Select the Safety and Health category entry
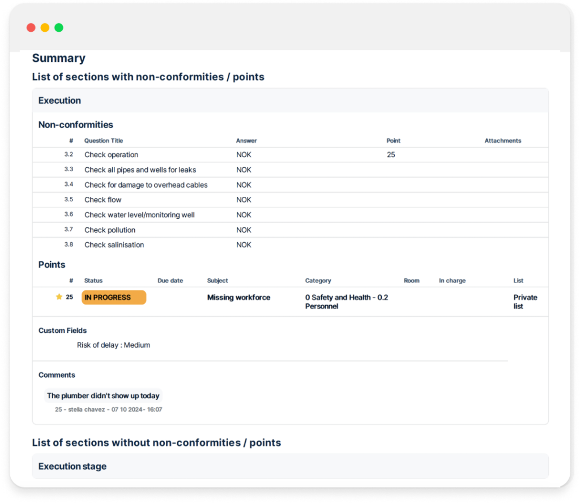 click(346, 301)
